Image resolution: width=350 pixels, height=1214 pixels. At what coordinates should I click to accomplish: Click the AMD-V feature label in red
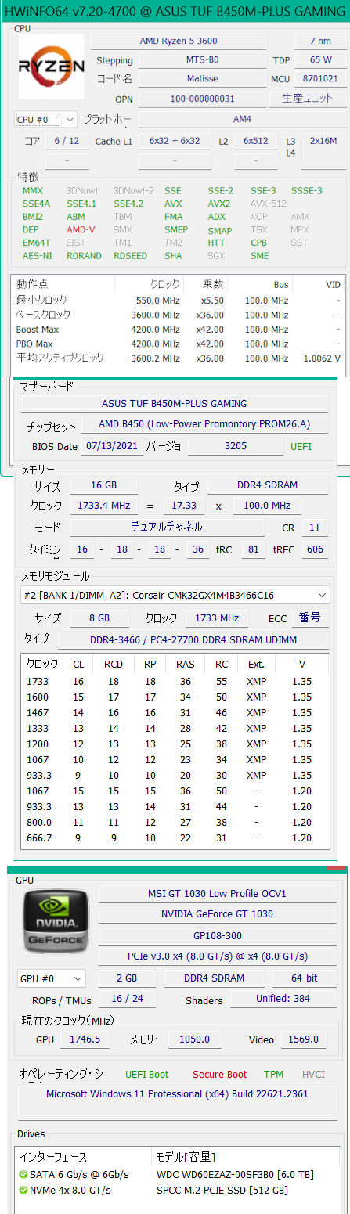pyautogui.click(x=81, y=230)
